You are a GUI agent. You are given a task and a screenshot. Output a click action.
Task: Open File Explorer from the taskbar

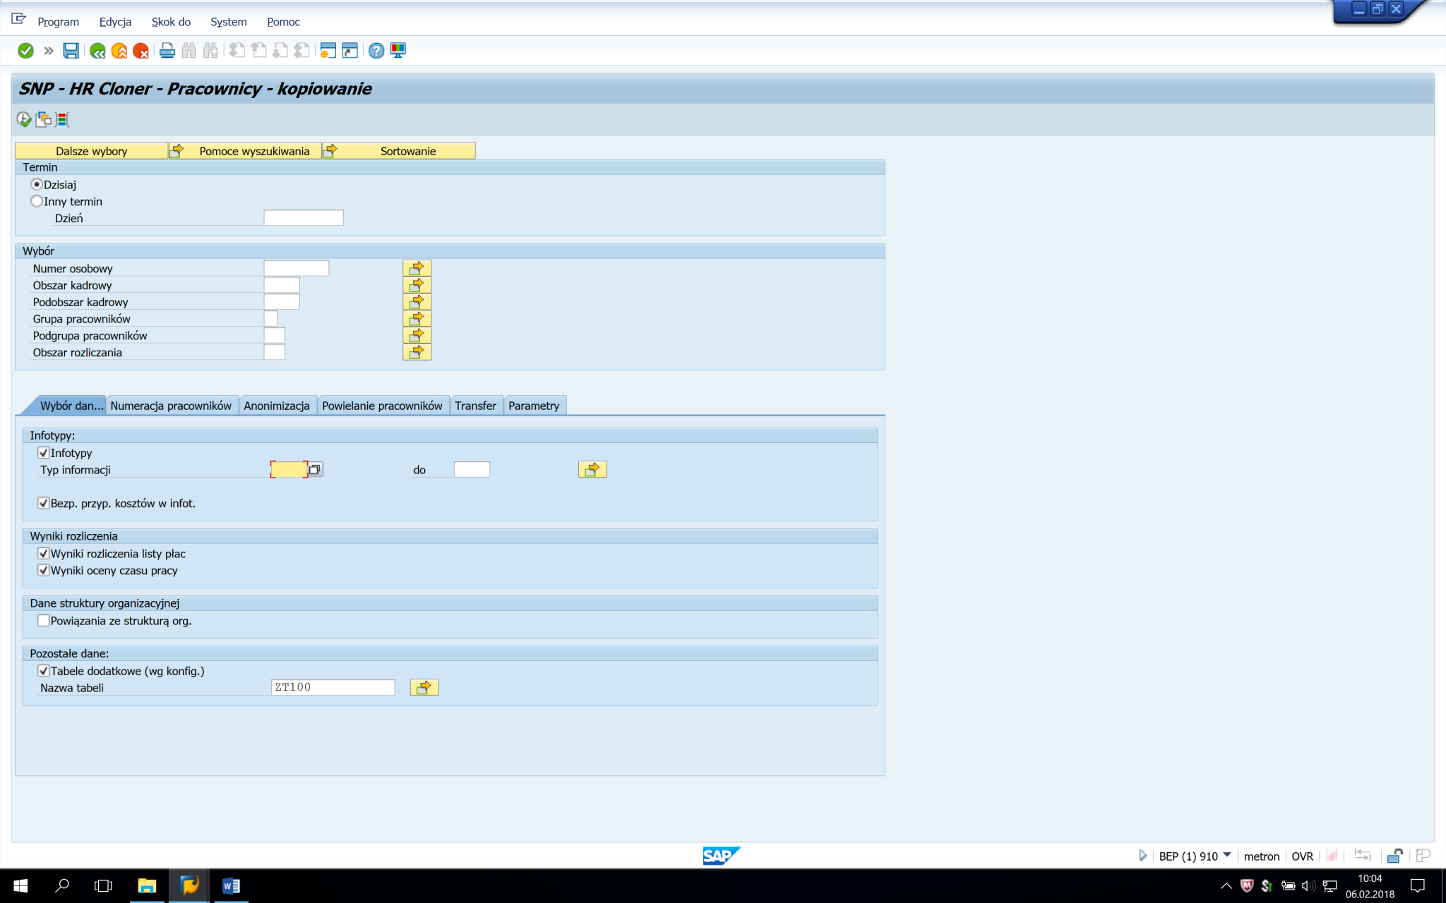(147, 886)
